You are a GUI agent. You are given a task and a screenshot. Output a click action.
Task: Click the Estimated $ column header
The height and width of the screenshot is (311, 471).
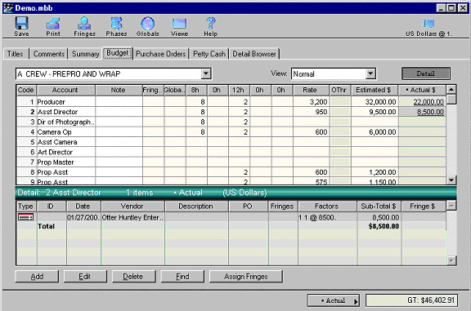374,90
